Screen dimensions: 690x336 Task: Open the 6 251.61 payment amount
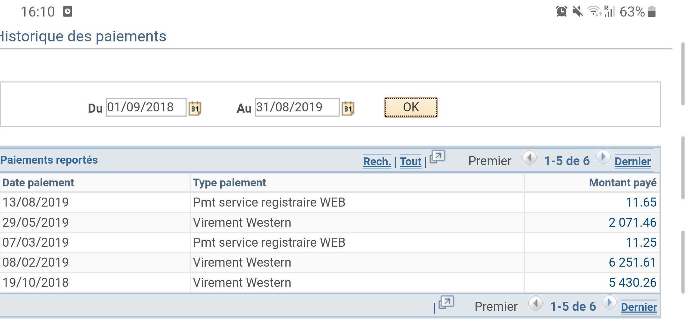(632, 262)
